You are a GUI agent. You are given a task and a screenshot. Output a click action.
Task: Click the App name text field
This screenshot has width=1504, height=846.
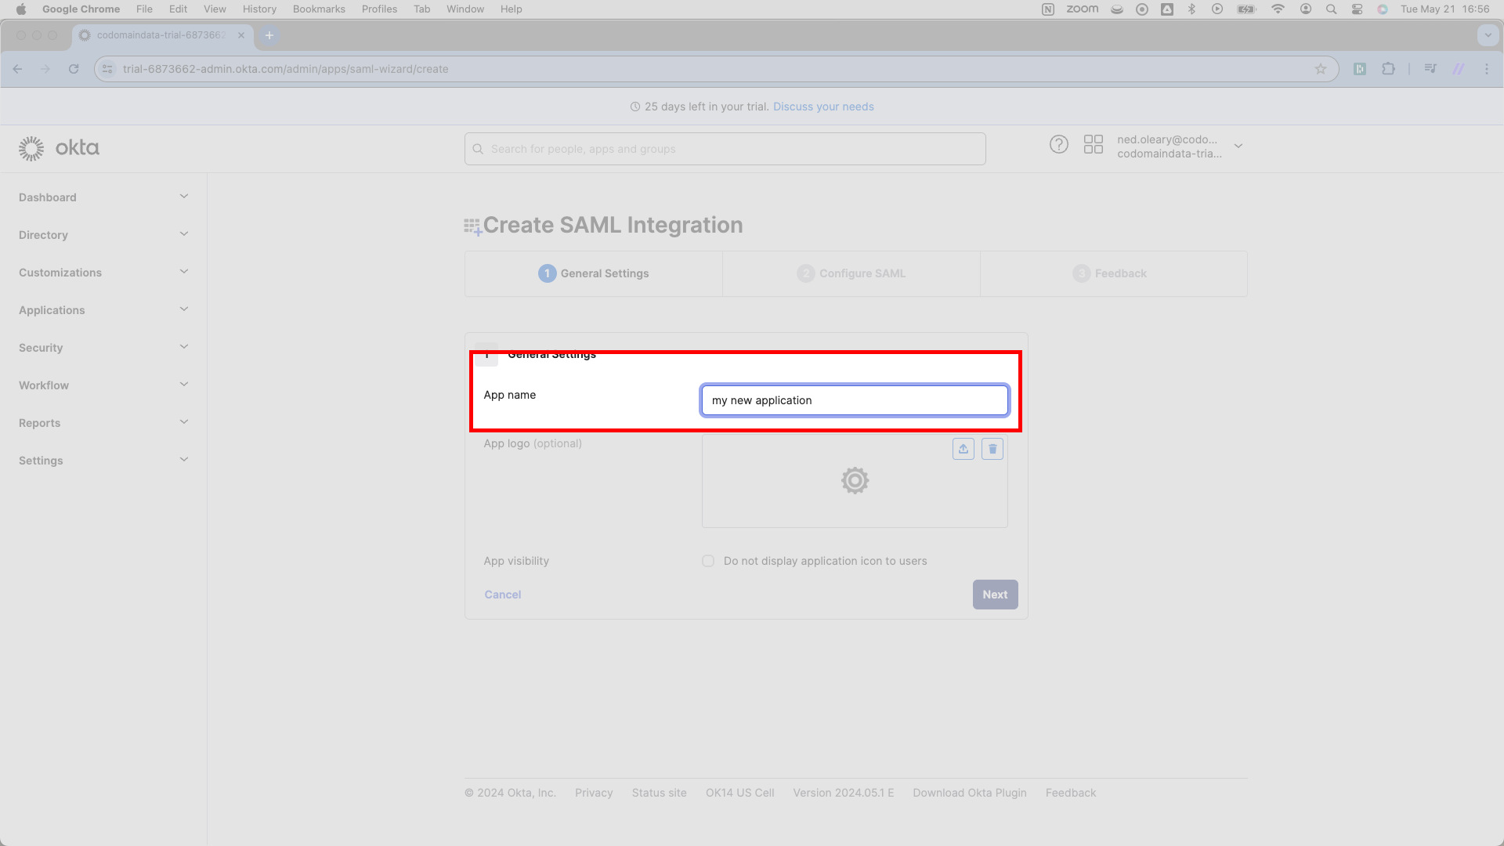(855, 400)
